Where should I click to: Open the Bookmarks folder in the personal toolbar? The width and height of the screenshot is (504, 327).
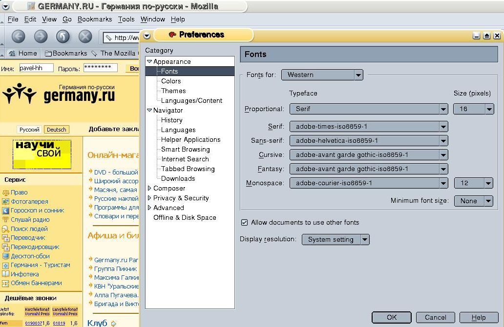click(66, 53)
